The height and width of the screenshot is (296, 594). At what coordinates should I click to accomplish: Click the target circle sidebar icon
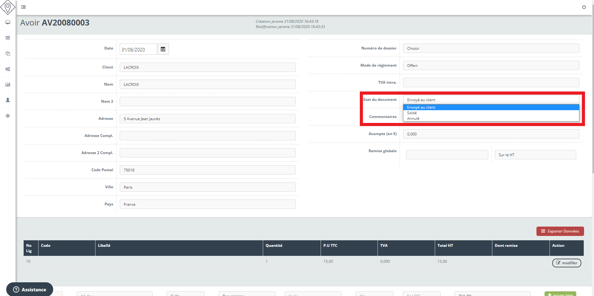pos(8,116)
